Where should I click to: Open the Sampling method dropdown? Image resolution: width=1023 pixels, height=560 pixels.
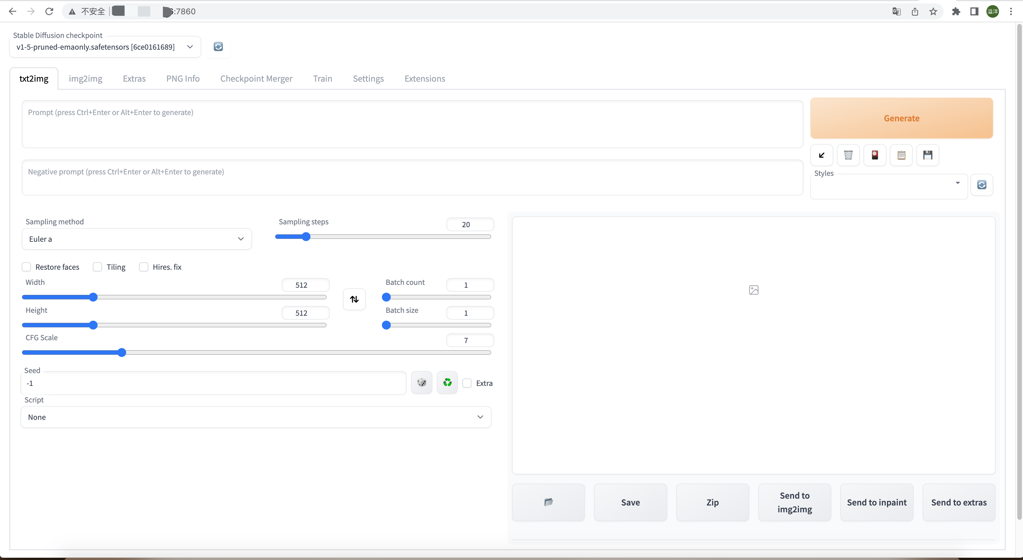coord(137,239)
